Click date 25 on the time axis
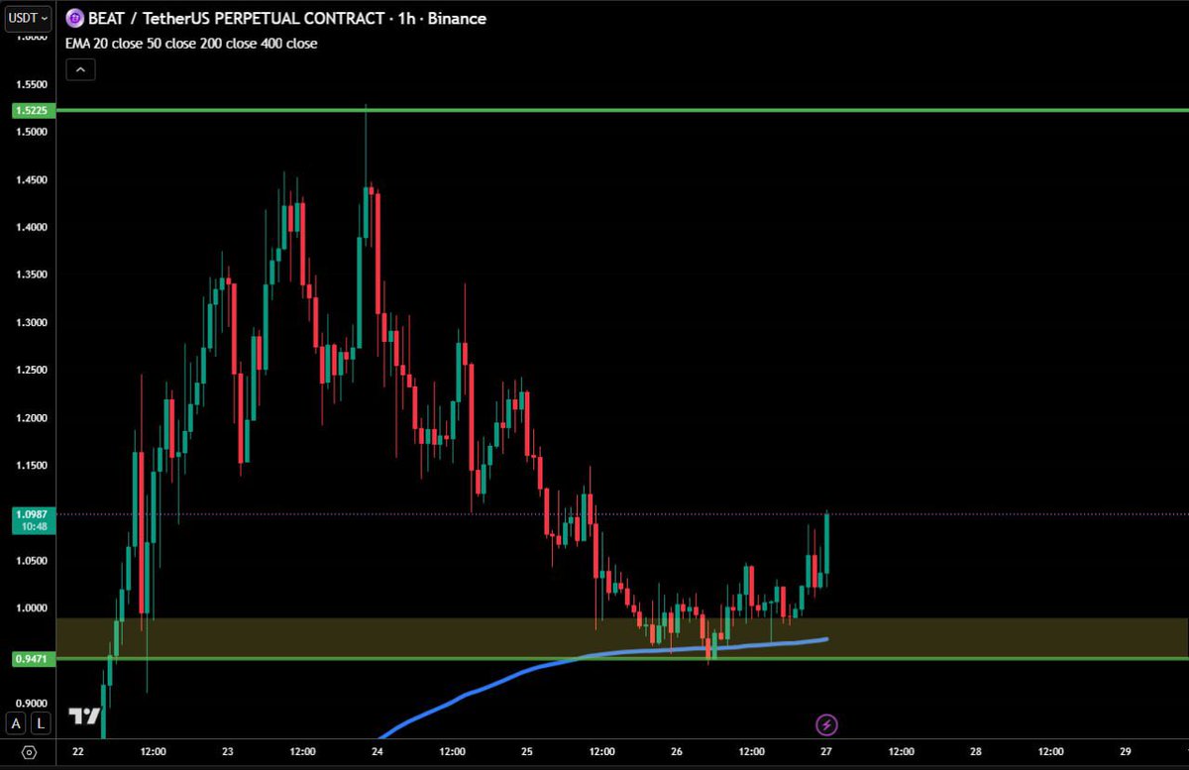This screenshot has width=1189, height=770. point(527,752)
